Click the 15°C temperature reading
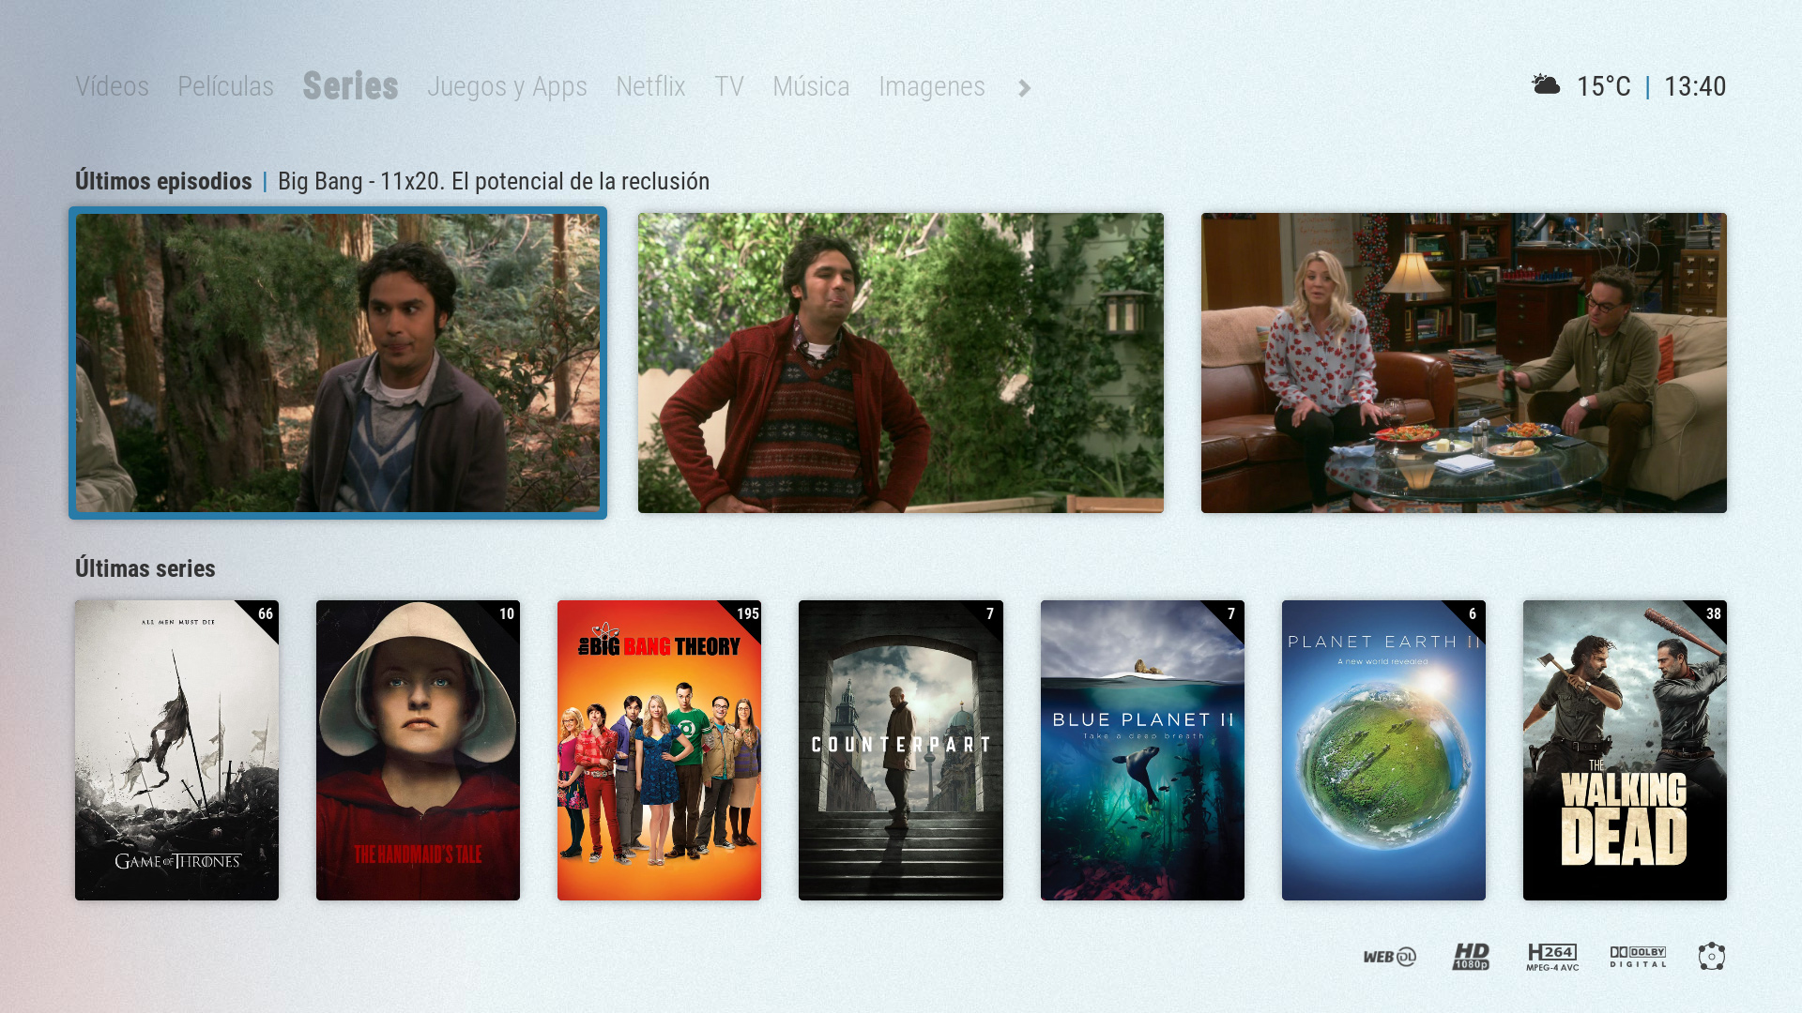This screenshot has height=1013, width=1802. (1604, 86)
